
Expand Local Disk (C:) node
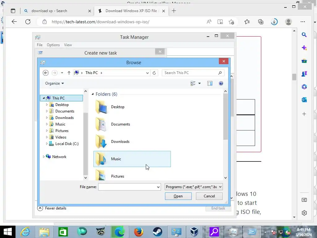47,144
